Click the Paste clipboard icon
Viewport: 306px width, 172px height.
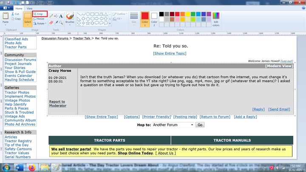(6, 16)
